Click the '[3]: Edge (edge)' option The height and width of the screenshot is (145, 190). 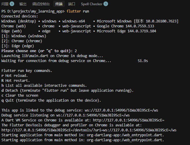click(x=18, y=46)
